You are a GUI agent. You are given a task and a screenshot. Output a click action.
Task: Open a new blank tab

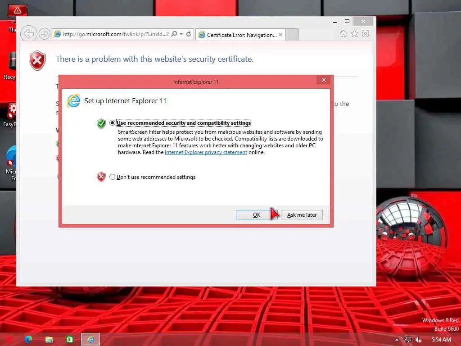[x=292, y=35]
